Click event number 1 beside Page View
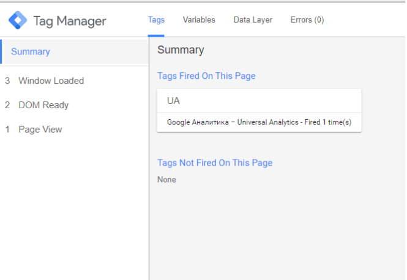Screen dimensions: 407x280 [x=7, y=130]
